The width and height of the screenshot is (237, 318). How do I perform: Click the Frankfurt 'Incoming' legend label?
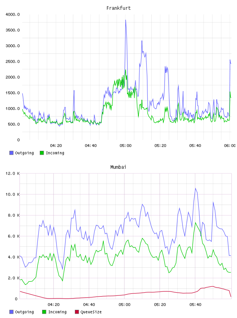[x=55, y=153]
